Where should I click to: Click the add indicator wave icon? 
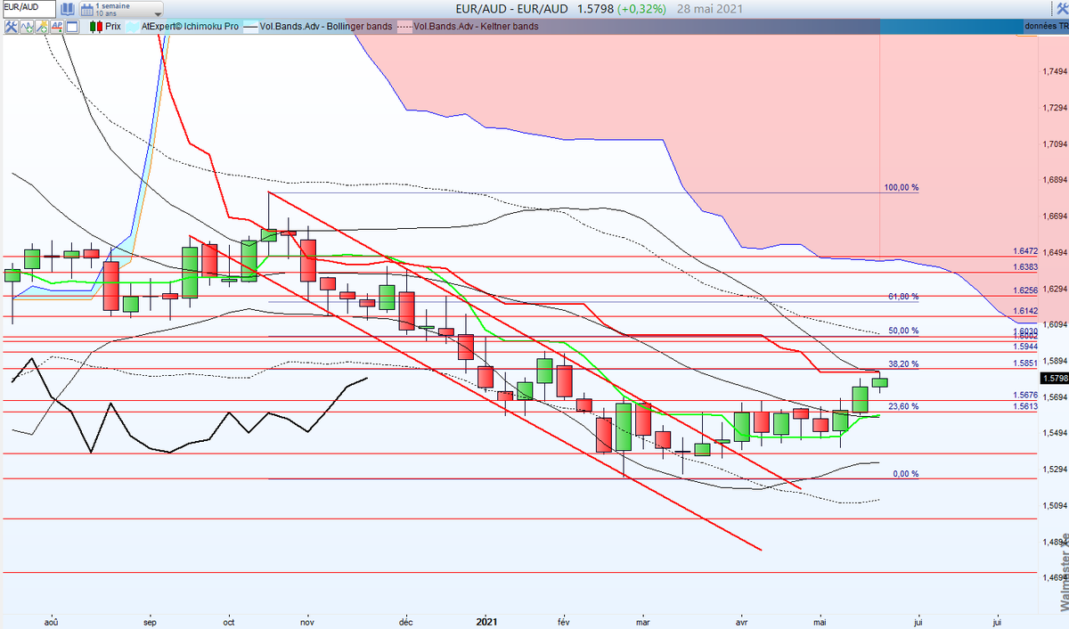coord(28,27)
